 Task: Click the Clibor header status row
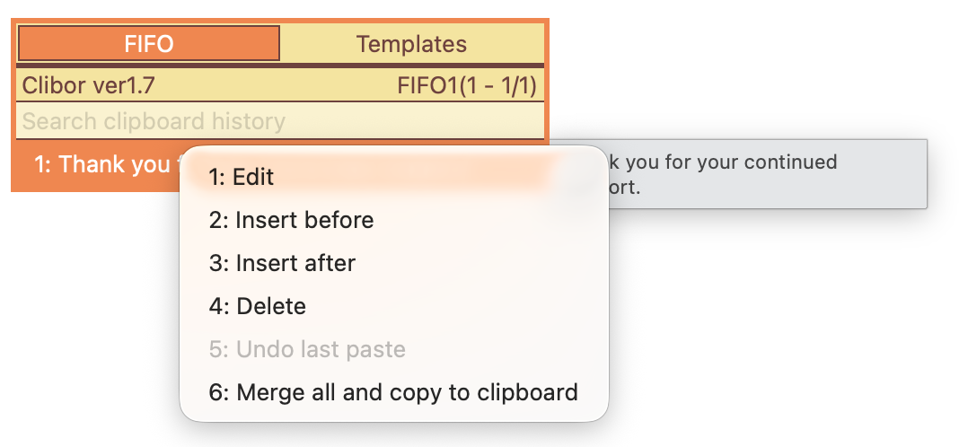[x=280, y=85]
